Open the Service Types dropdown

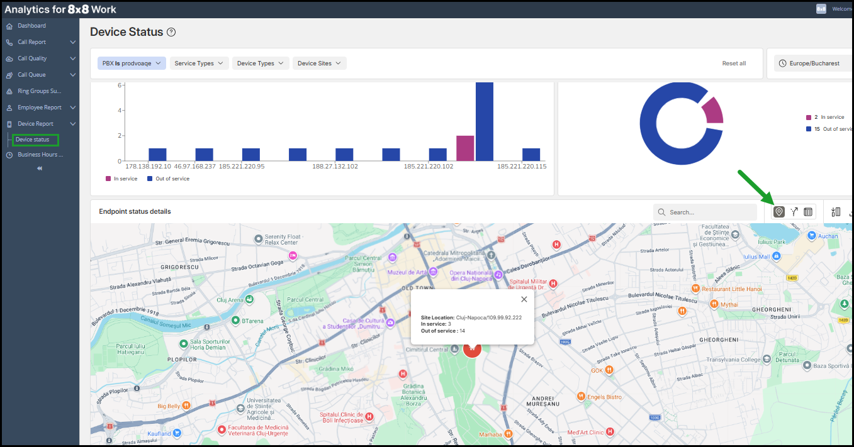pos(198,63)
